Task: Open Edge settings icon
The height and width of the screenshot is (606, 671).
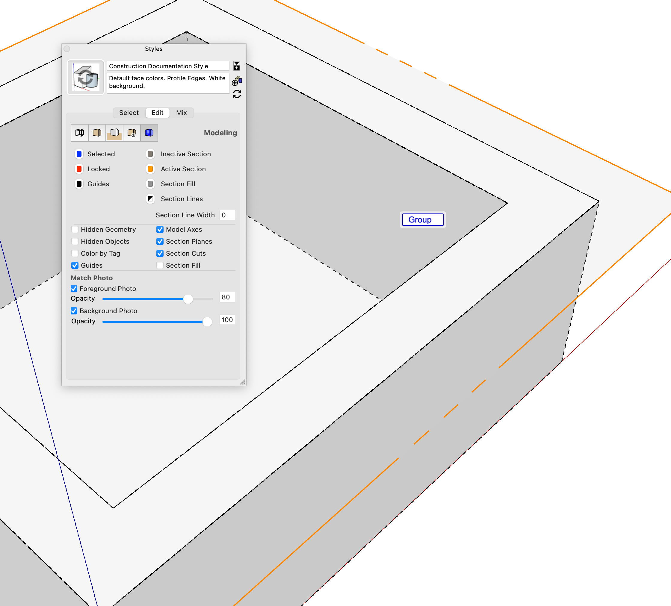Action: tap(80, 133)
